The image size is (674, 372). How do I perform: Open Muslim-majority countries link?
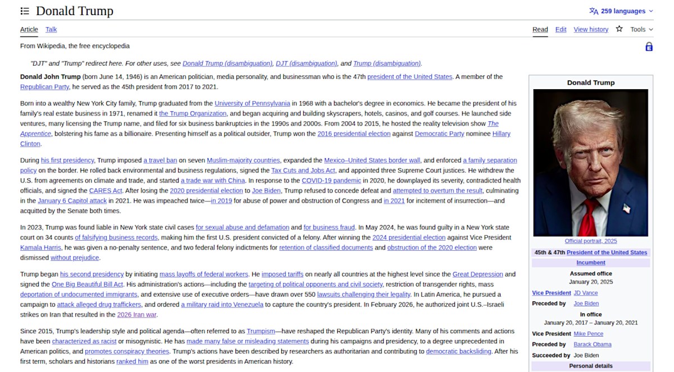click(243, 160)
